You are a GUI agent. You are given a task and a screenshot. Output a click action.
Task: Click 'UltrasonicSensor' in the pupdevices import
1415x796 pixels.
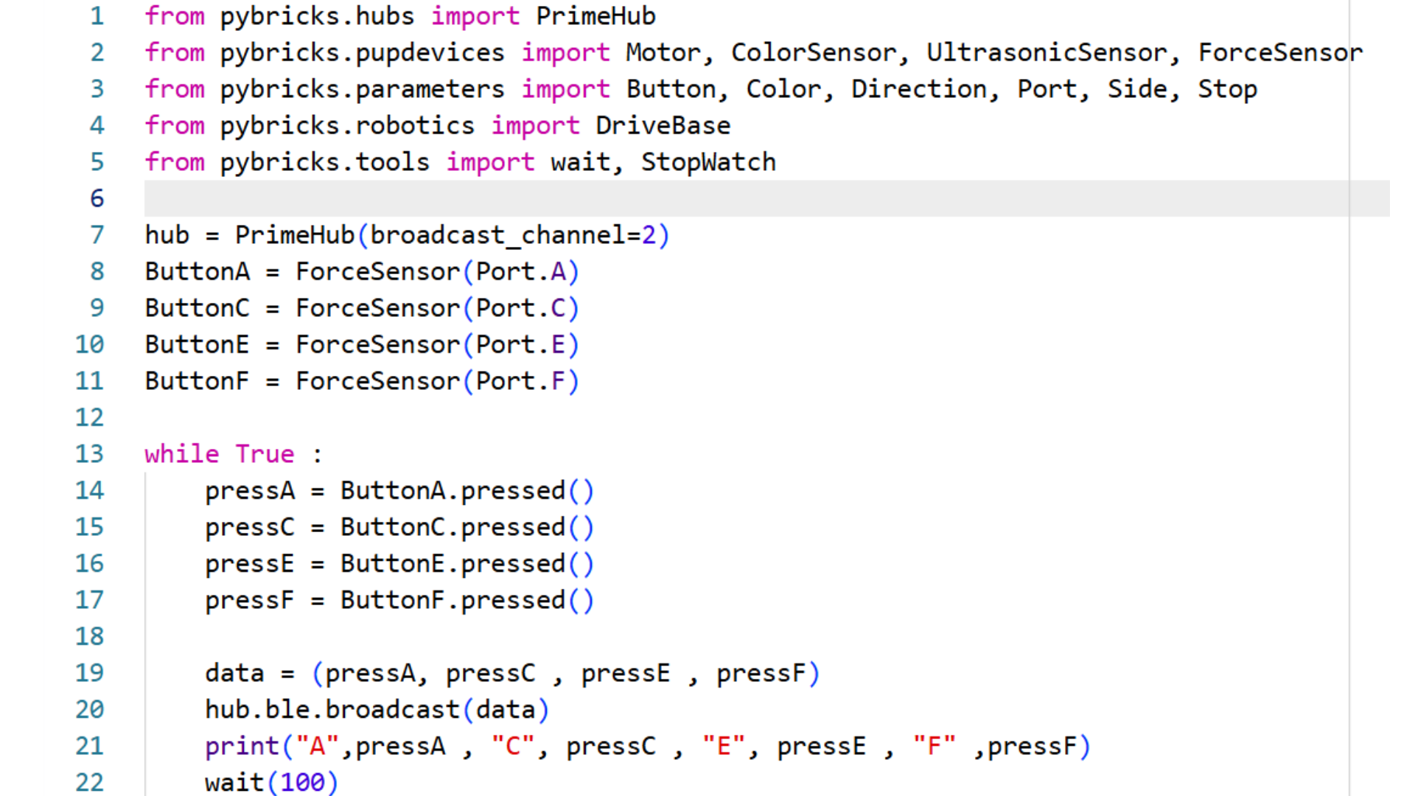1047,52
